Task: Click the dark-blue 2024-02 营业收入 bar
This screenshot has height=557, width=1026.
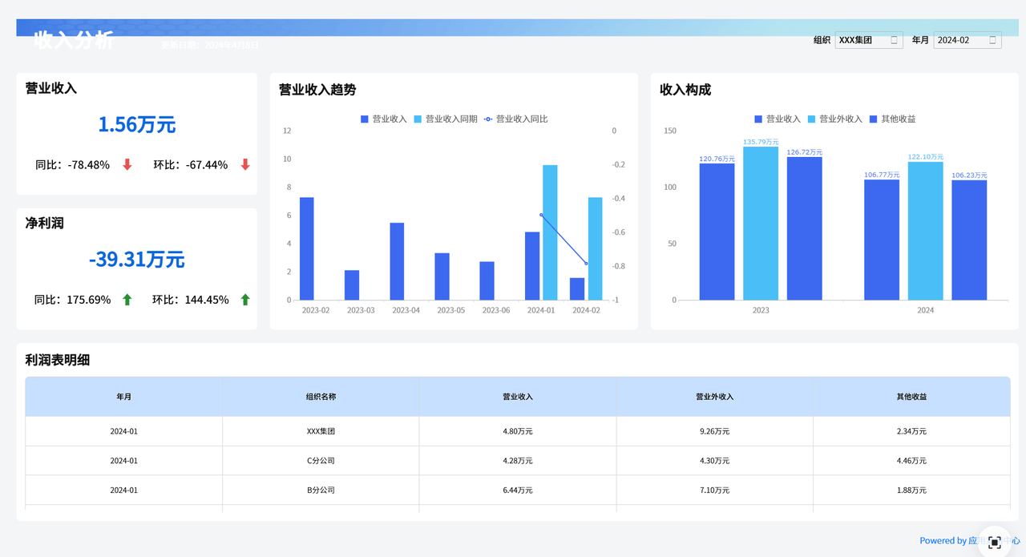Action: (x=577, y=289)
